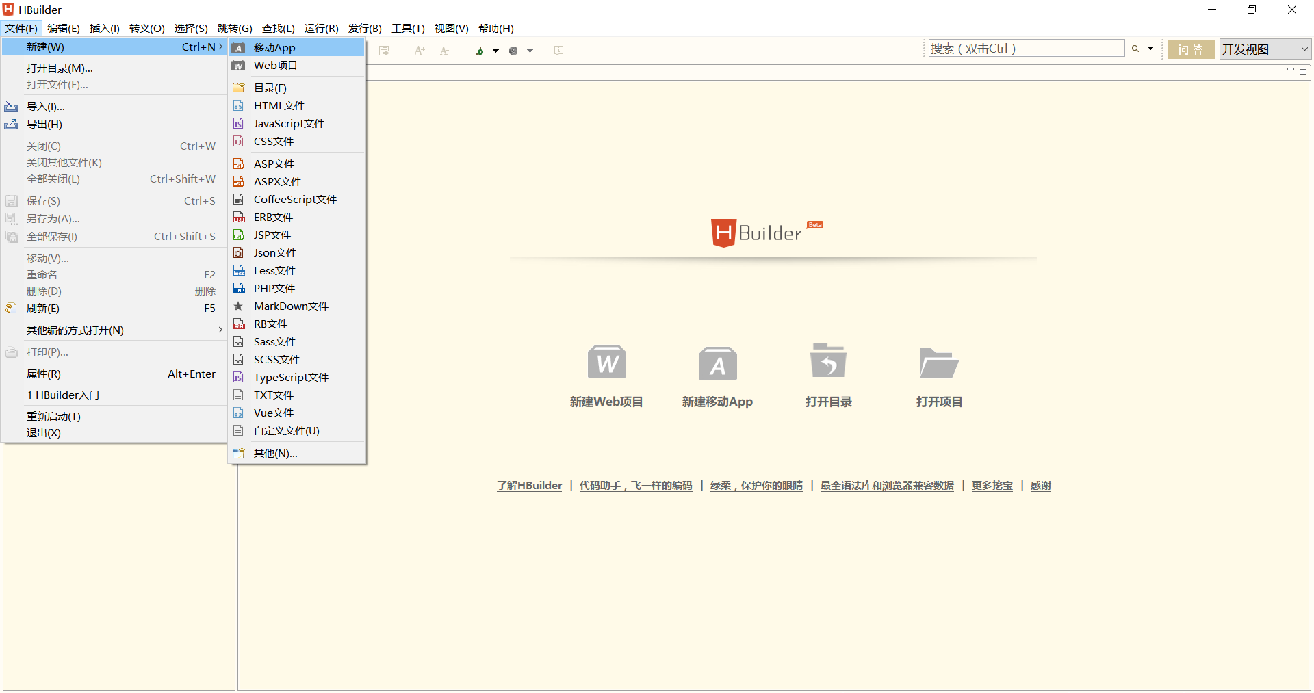Click the TypeScript文件 file icon
Screen dimensions: 1314x693
238,377
